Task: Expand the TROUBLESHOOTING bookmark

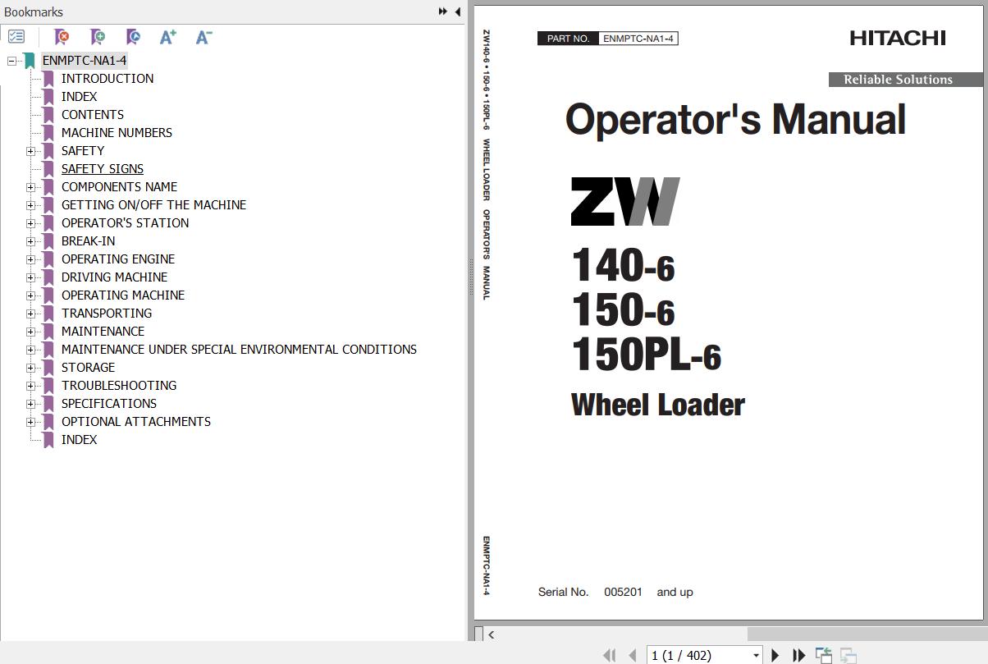Action: [x=30, y=386]
